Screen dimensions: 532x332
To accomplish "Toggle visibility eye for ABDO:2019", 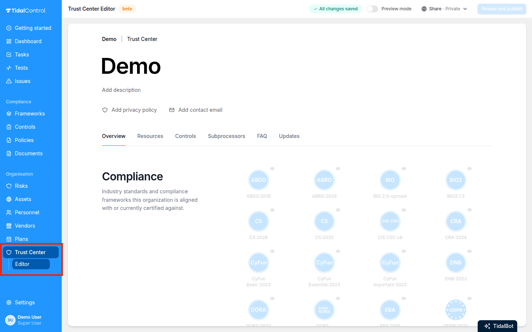I will click(x=272, y=169).
